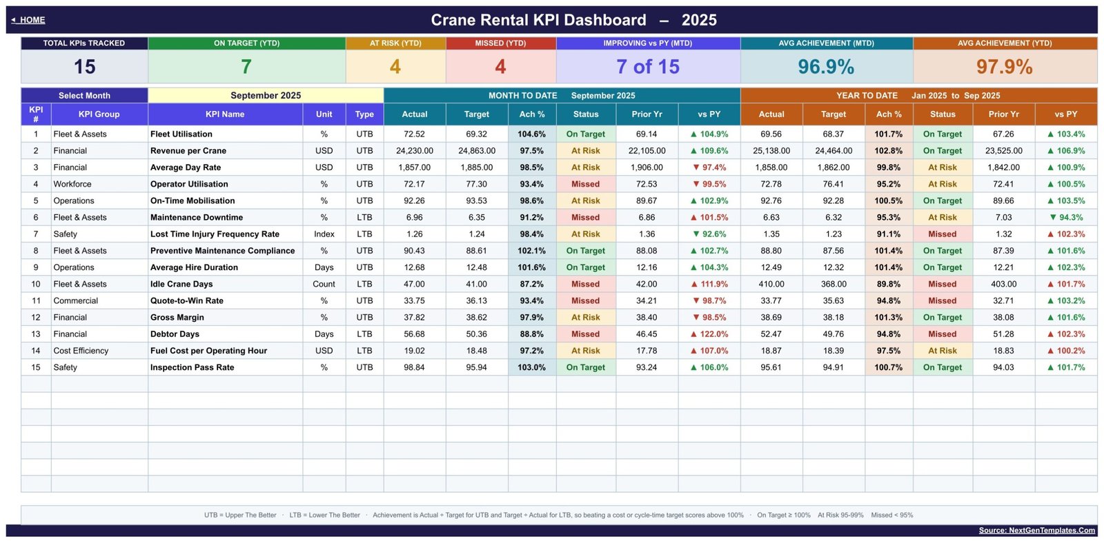Screen dimensions: 1104x543
Task: Click the KPI Name column header
Action: click(225, 114)
